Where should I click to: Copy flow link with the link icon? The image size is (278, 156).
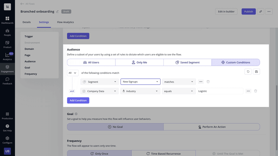pos(260,11)
